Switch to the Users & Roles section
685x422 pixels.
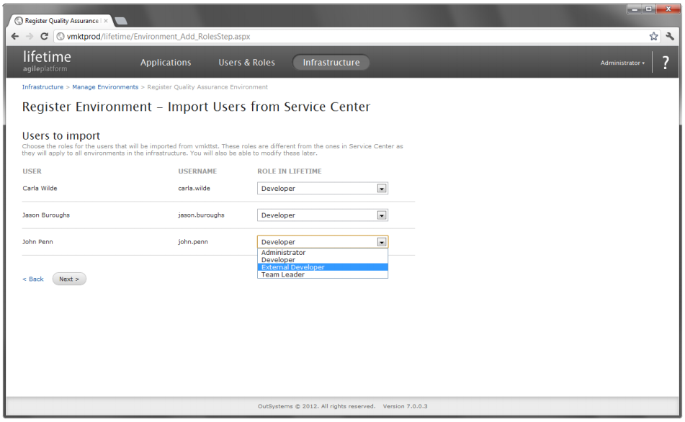click(x=246, y=63)
